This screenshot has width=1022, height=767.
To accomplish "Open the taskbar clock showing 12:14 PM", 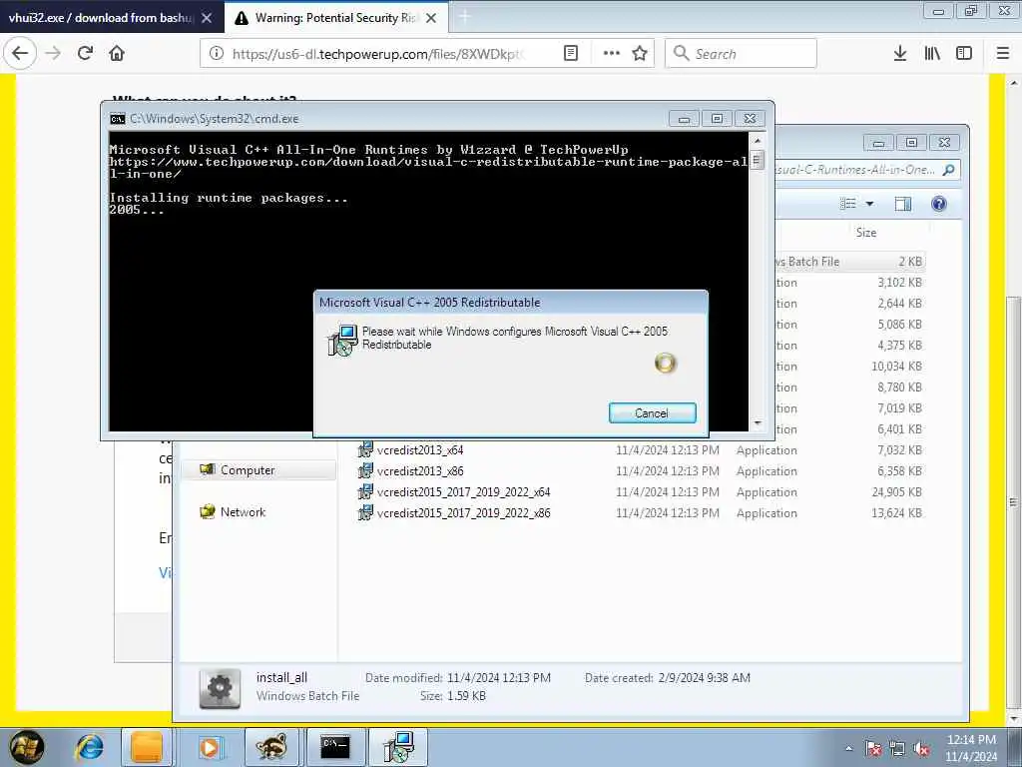I will [971, 747].
